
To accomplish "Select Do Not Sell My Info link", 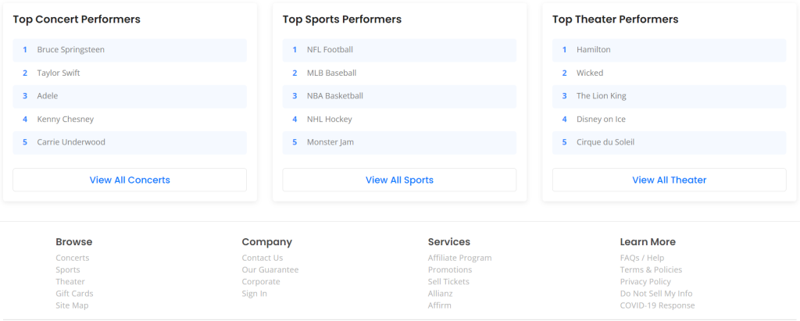I will pyautogui.click(x=655, y=294).
